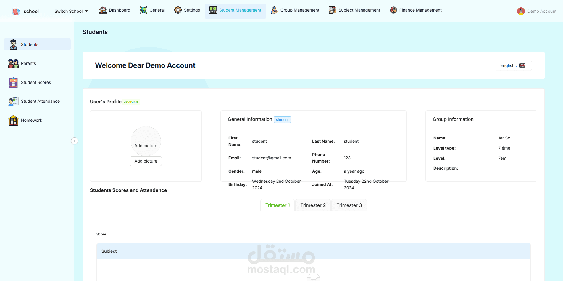Screen dimensions: 563x281
Task: Click the joined date Tuesday 22nd October 2024
Action: [366, 184]
